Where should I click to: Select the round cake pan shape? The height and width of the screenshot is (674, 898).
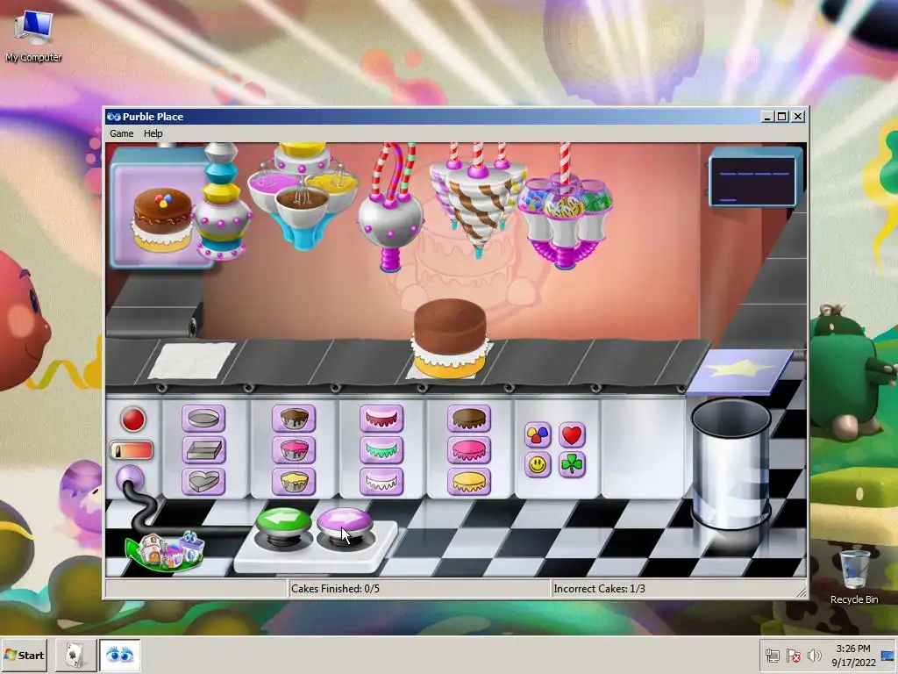(x=203, y=419)
